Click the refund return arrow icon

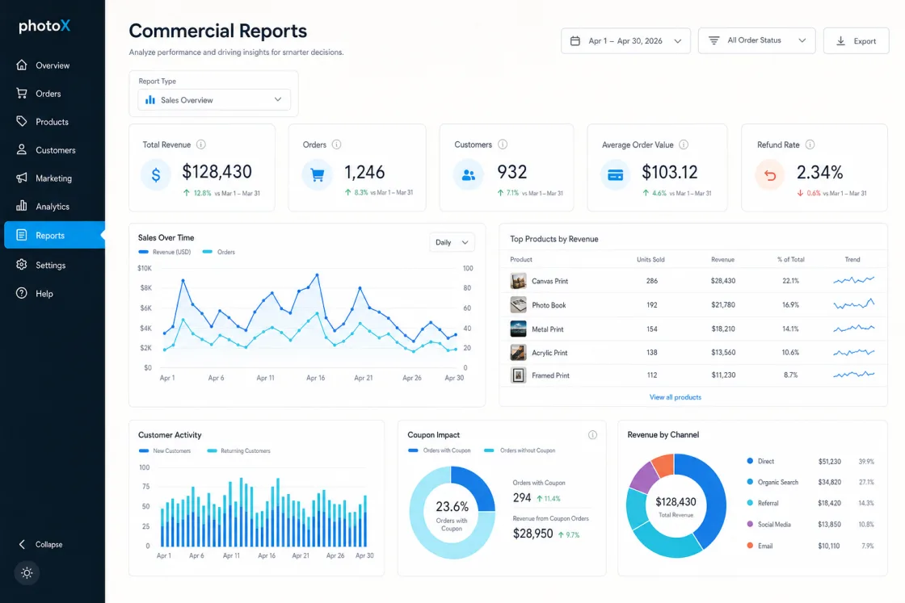point(770,174)
